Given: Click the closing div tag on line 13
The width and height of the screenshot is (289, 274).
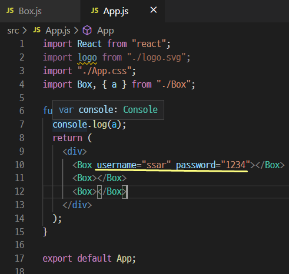Looking at the screenshot, I should [77, 205].
